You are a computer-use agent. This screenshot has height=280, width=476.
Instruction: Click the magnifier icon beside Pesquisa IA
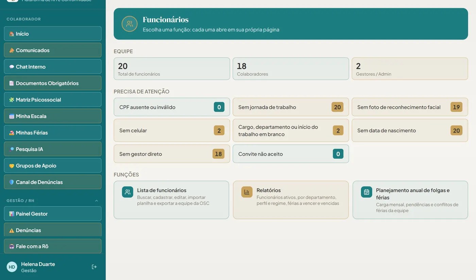(12, 149)
